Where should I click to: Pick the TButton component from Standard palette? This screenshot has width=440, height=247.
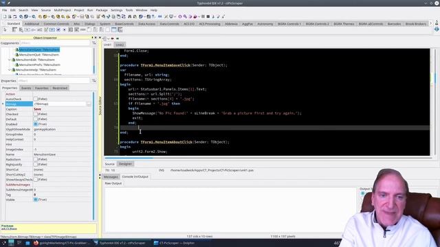point(27,30)
